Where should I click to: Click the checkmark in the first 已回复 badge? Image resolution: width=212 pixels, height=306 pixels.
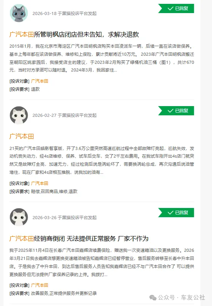[x=170, y=8]
